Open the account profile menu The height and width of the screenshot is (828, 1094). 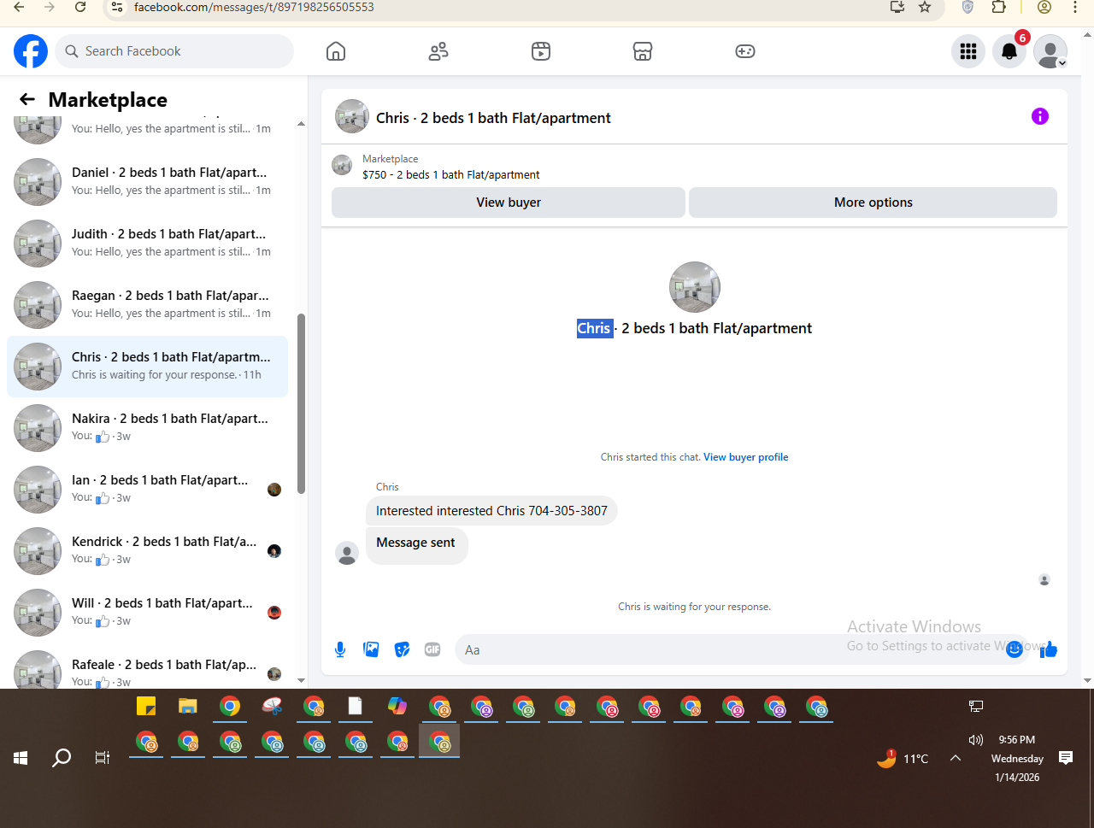click(1050, 51)
